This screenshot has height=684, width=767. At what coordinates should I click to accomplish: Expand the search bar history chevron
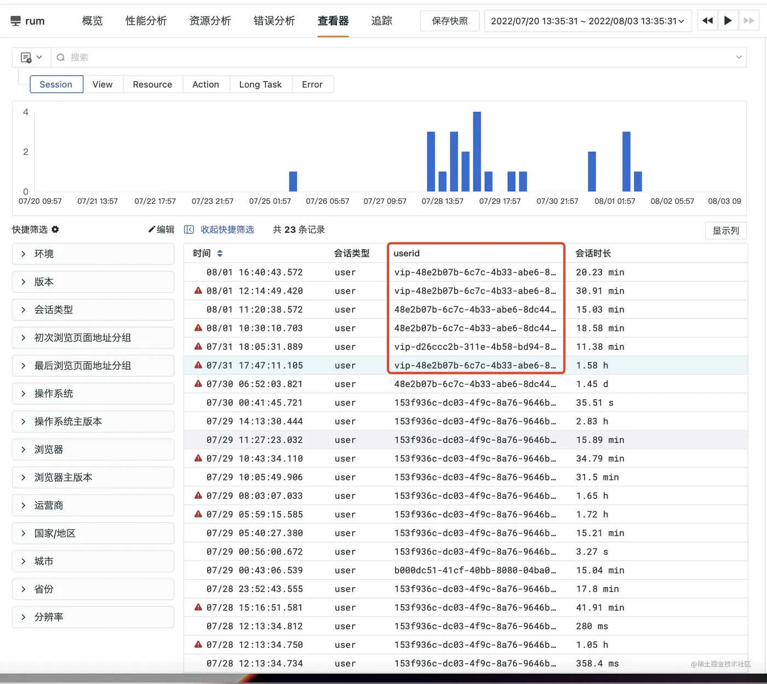tap(739, 57)
